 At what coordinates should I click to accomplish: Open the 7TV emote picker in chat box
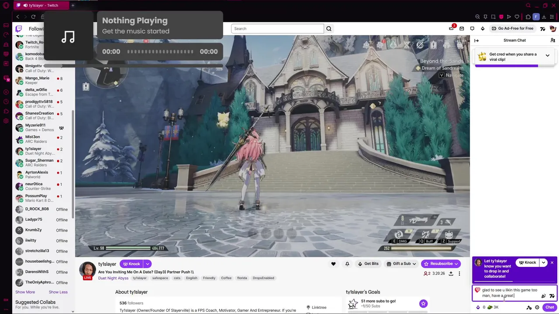click(552, 296)
